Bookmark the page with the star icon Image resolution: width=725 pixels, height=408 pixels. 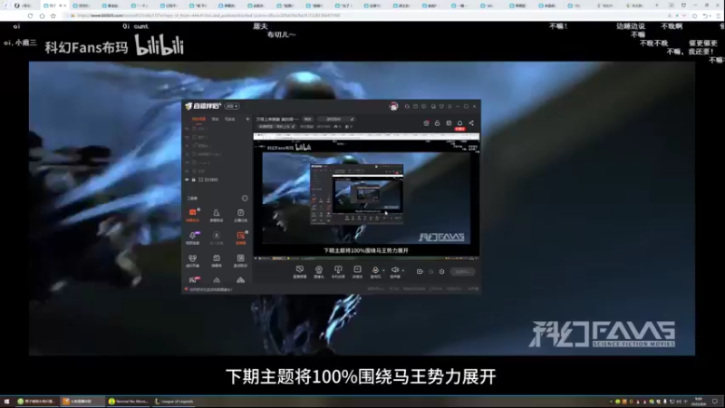click(53, 15)
